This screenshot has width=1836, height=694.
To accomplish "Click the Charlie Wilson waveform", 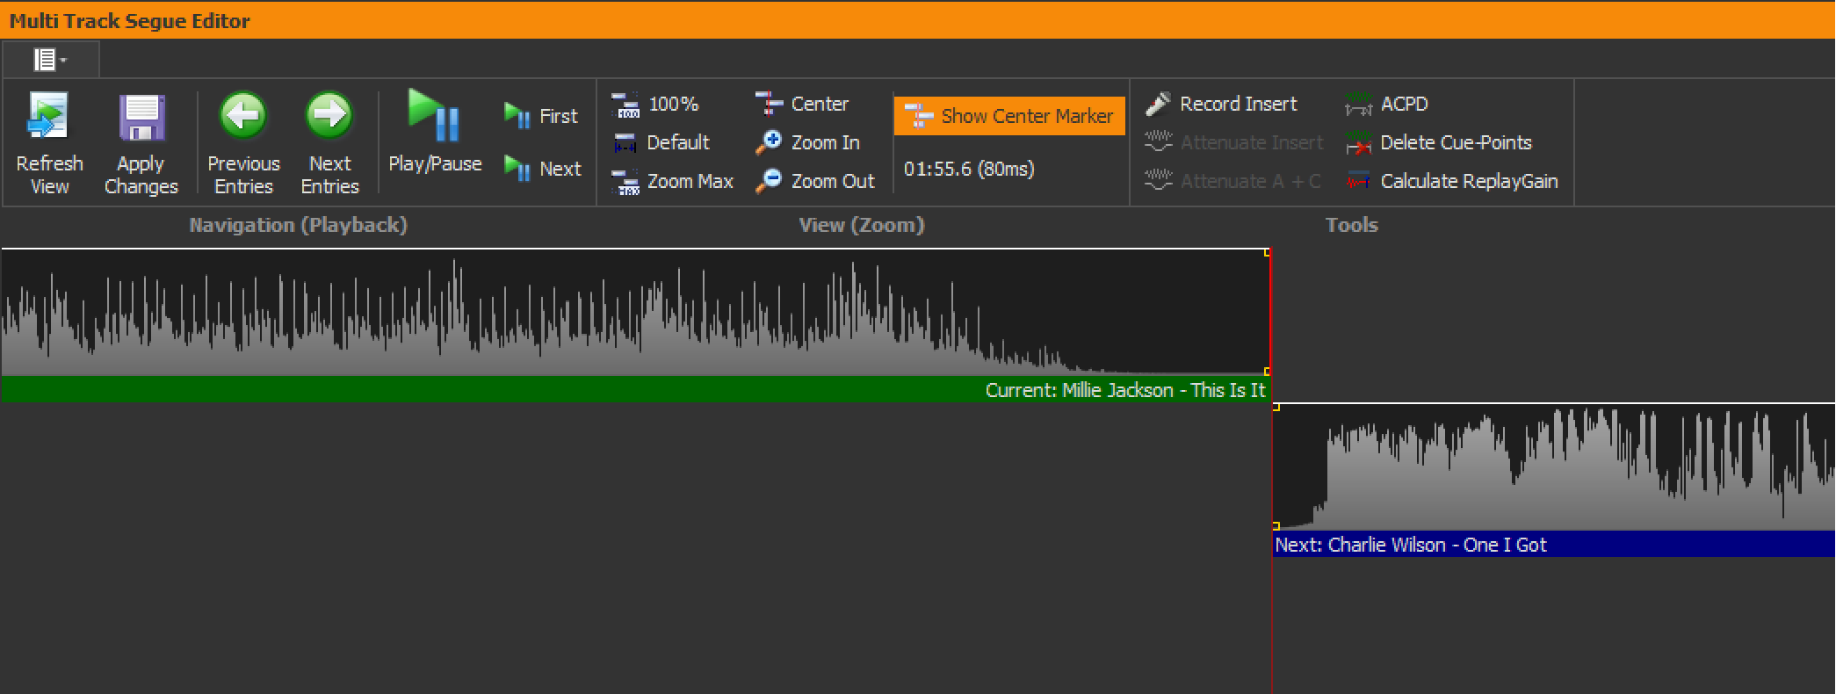I will coord(1554,467).
